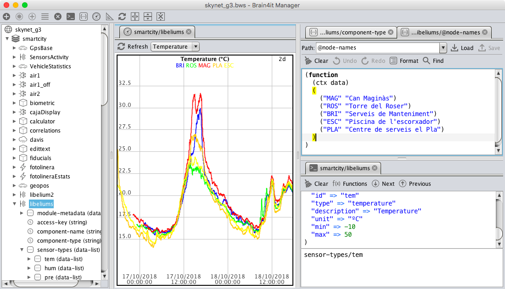Click the list lines toolbar icon

(45, 17)
